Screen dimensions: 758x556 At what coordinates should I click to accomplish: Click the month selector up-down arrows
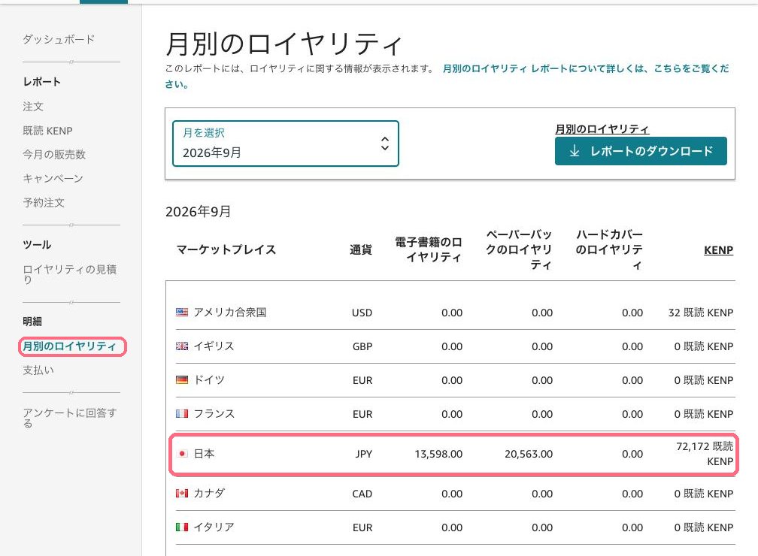click(385, 144)
